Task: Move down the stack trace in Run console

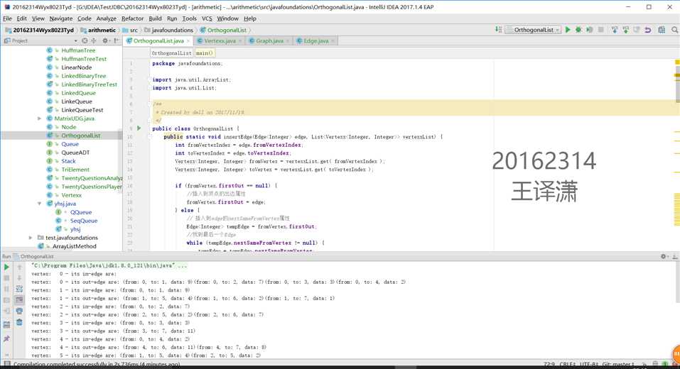Action: coord(19,278)
